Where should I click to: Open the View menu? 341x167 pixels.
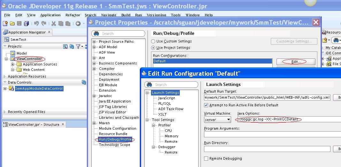coord(31,15)
